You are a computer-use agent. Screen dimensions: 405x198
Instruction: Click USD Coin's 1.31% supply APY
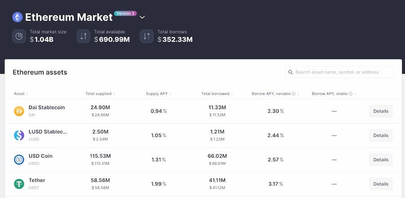coord(158,159)
